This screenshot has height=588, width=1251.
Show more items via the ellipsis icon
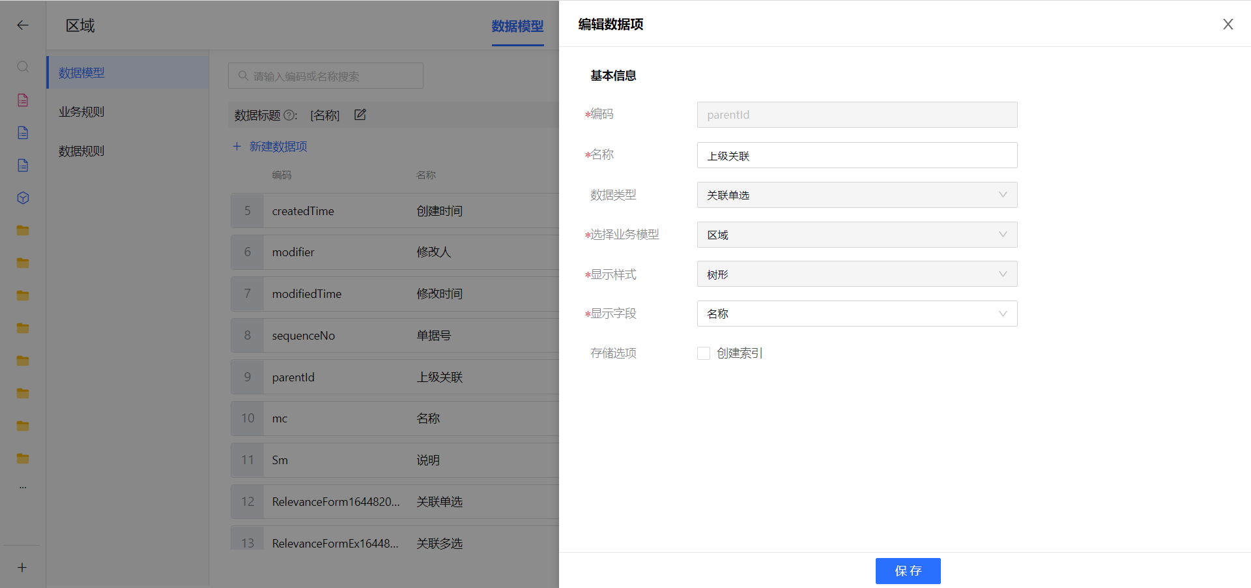click(23, 487)
